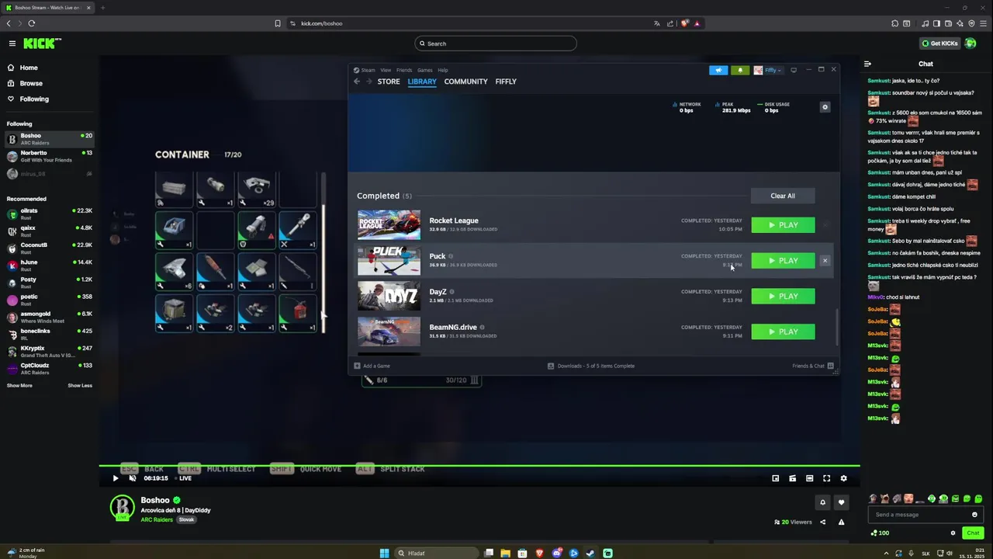Toggle follow heart for Boshoo

[841, 502]
